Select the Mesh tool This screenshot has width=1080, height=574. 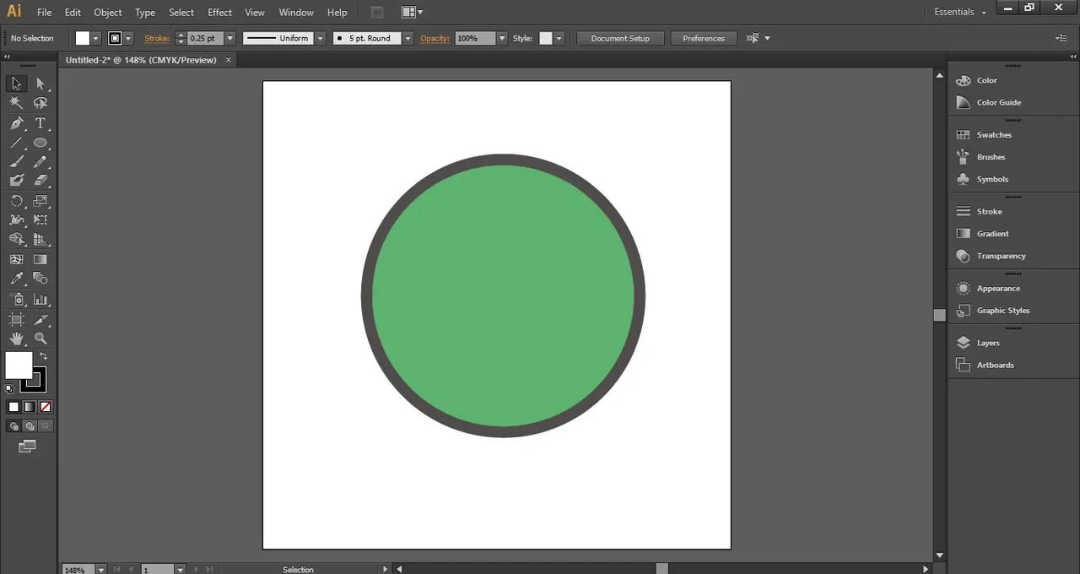coord(16,260)
